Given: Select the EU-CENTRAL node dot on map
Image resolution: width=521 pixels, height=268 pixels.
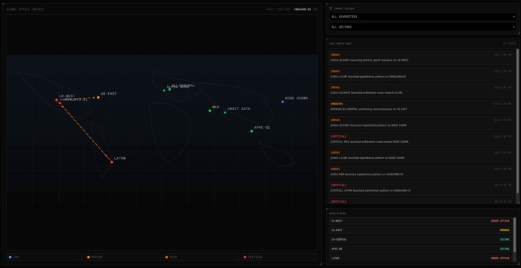Looking at the screenshot, I should pyautogui.click(x=169, y=89).
